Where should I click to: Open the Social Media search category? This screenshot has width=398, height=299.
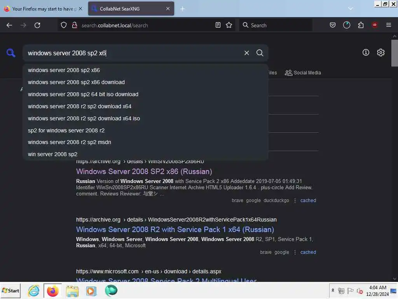tap(303, 73)
